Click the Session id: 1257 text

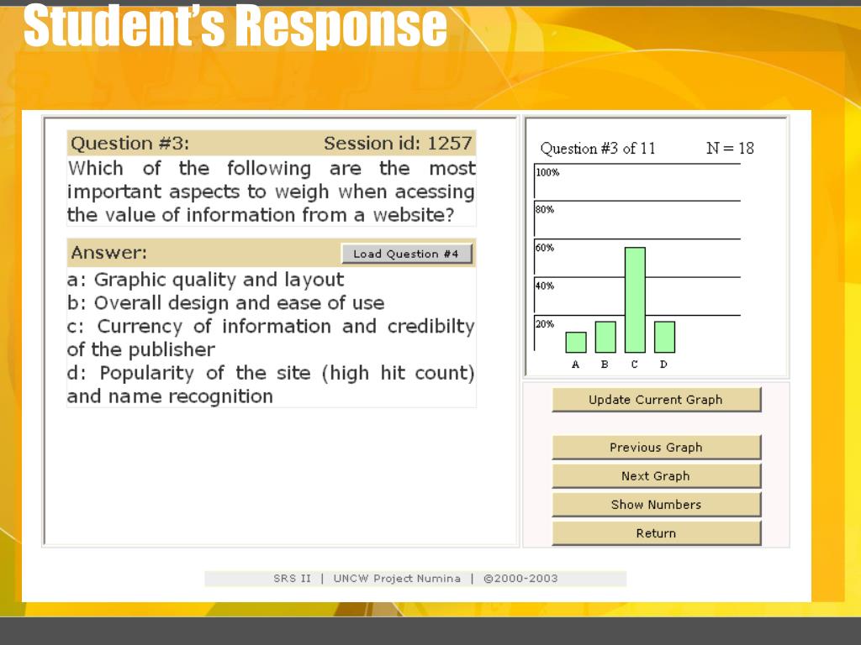398,143
